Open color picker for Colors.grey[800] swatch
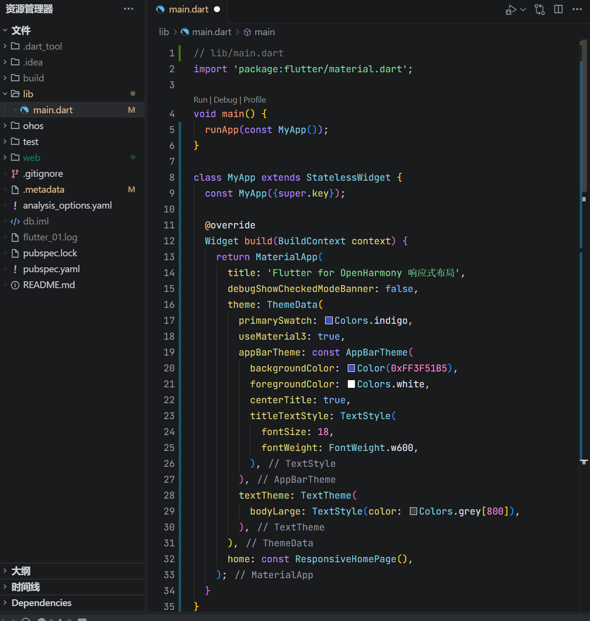The image size is (590, 621). coord(413,511)
